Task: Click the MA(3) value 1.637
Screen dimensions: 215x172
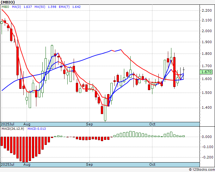Action: pos(28,7)
